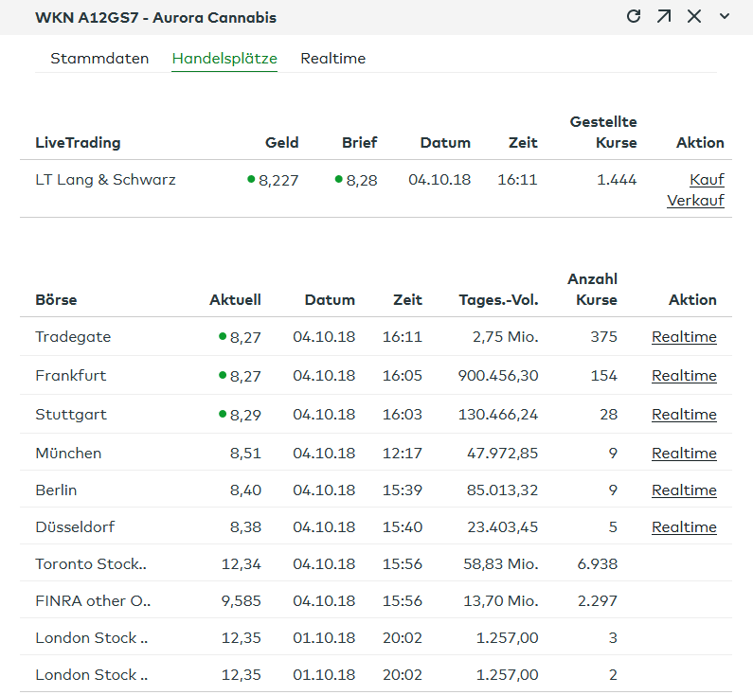Select the Handelsplätze tab
753x695 pixels.
[x=224, y=59]
